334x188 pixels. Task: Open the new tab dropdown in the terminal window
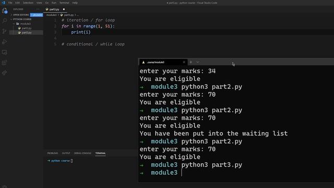[x=198, y=62]
